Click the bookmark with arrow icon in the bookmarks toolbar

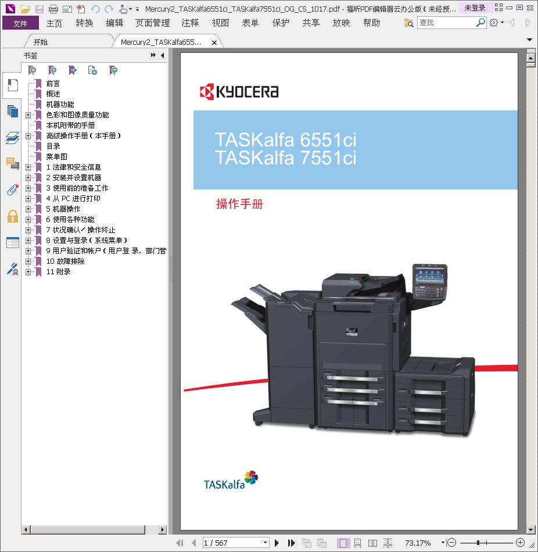[72, 70]
